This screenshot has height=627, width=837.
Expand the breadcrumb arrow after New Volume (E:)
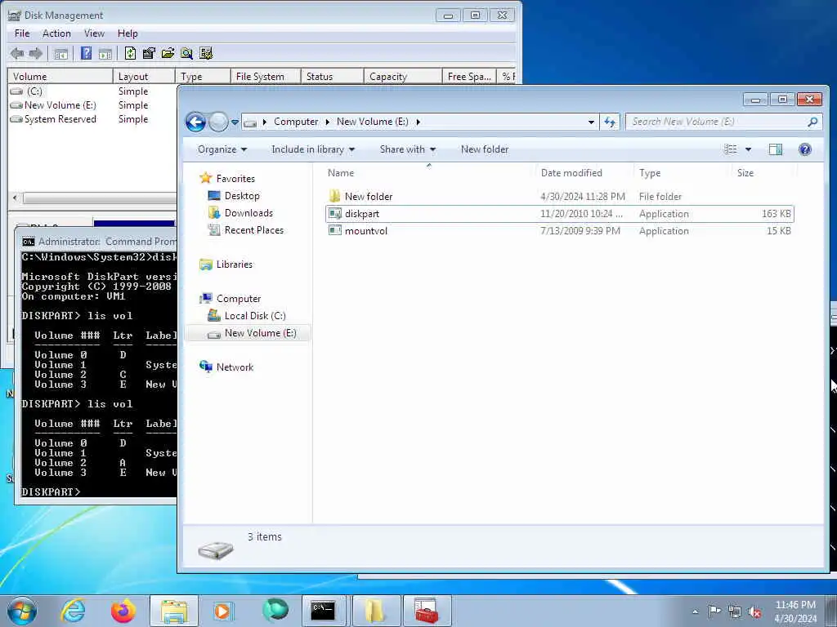(x=418, y=122)
